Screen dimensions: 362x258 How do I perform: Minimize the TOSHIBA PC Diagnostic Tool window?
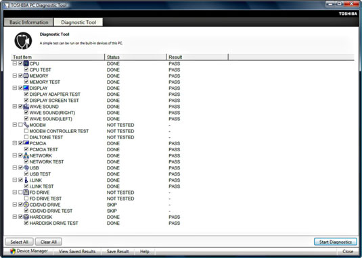coord(330,3)
